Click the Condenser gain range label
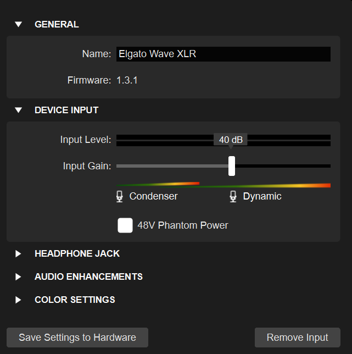 point(154,196)
